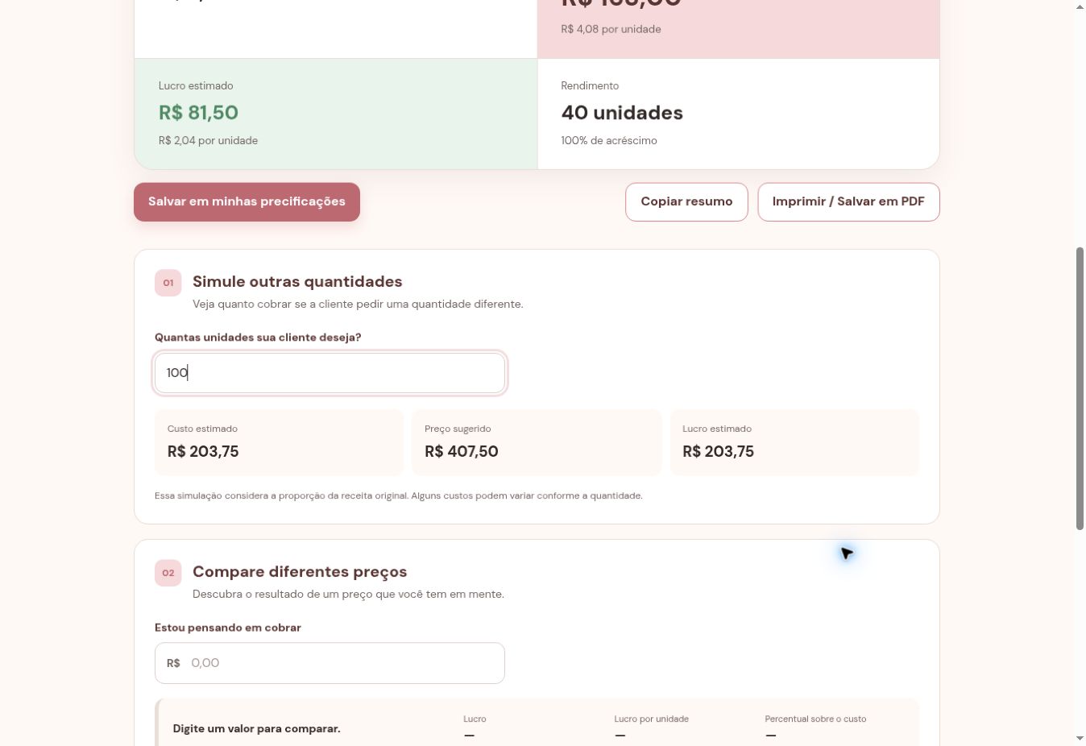Click the 'Quantas unidades sua cliente deseja?' label
The height and width of the screenshot is (746, 1086).
click(258, 337)
